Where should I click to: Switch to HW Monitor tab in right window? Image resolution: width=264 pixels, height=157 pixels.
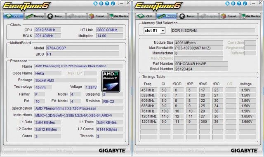[x=251, y=16]
